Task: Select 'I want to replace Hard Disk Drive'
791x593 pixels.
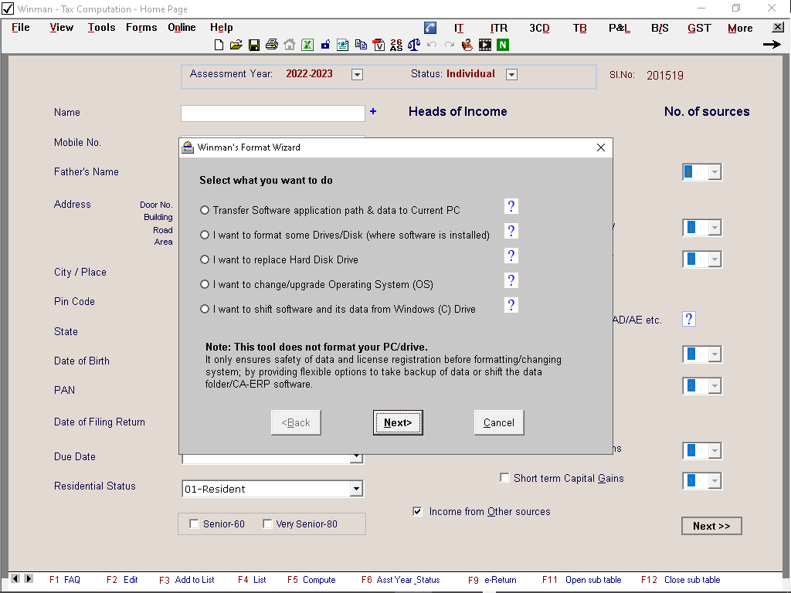Action: pyautogui.click(x=205, y=259)
